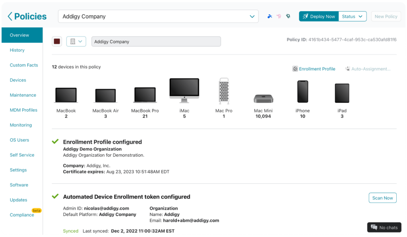The width and height of the screenshot is (407, 237).
Task: Click the yellow beta badge on Compliance
Action: click(x=37, y=210)
